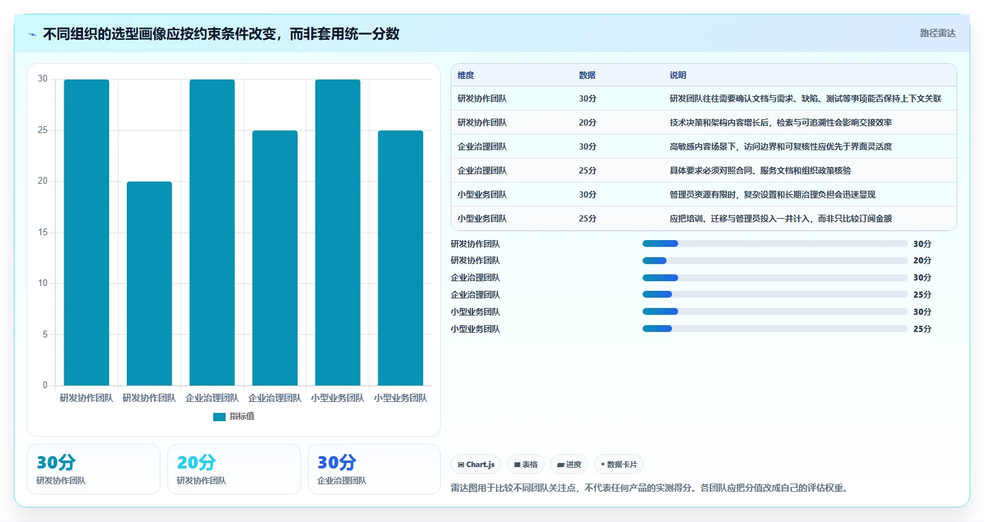The height and width of the screenshot is (522, 984).
Task: Open the 20分 研发协作团队 data card
Action: tap(234, 469)
